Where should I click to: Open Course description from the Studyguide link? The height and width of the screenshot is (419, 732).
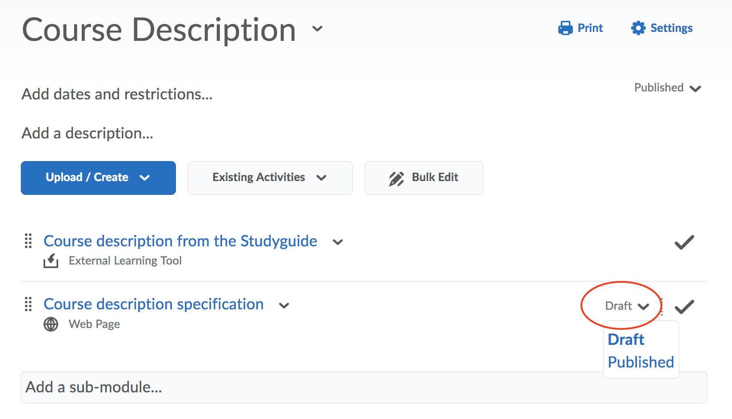click(x=180, y=241)
